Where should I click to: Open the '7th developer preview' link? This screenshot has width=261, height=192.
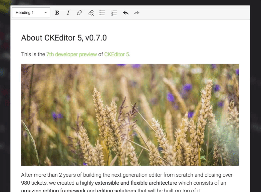[72, 54]
